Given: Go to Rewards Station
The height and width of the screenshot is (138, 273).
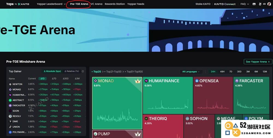Looking at the screenshot, I should pos(115,4).
